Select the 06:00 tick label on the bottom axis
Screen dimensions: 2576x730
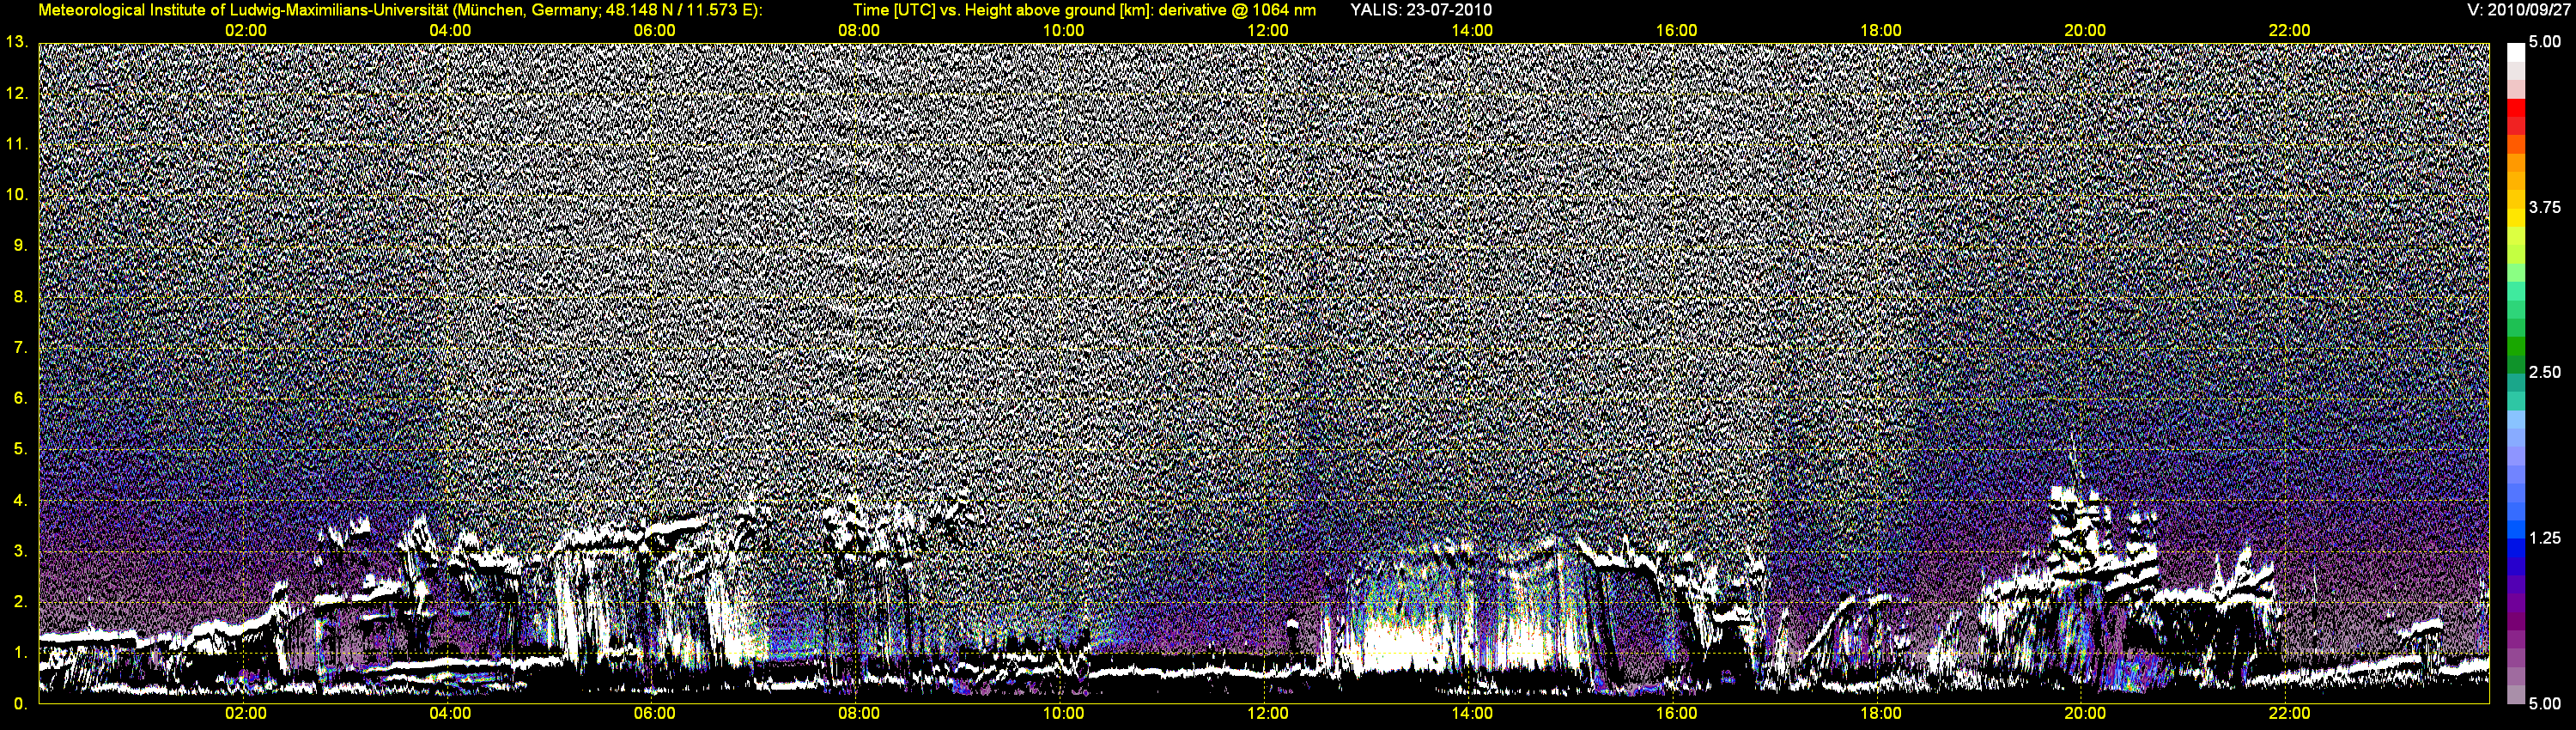(654, 714)
